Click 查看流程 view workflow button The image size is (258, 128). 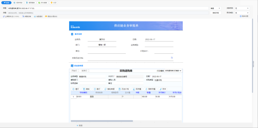[215, 13]
